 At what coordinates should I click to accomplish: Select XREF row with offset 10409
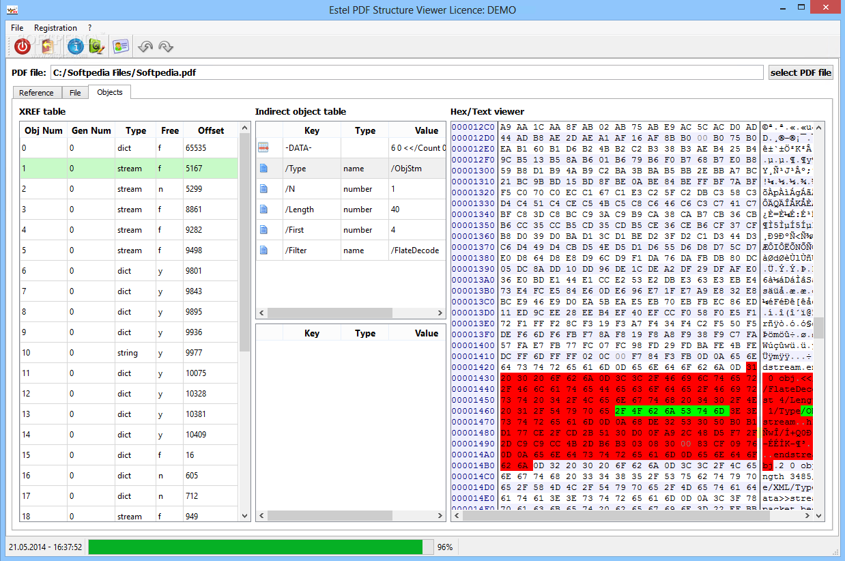[129, 435]
